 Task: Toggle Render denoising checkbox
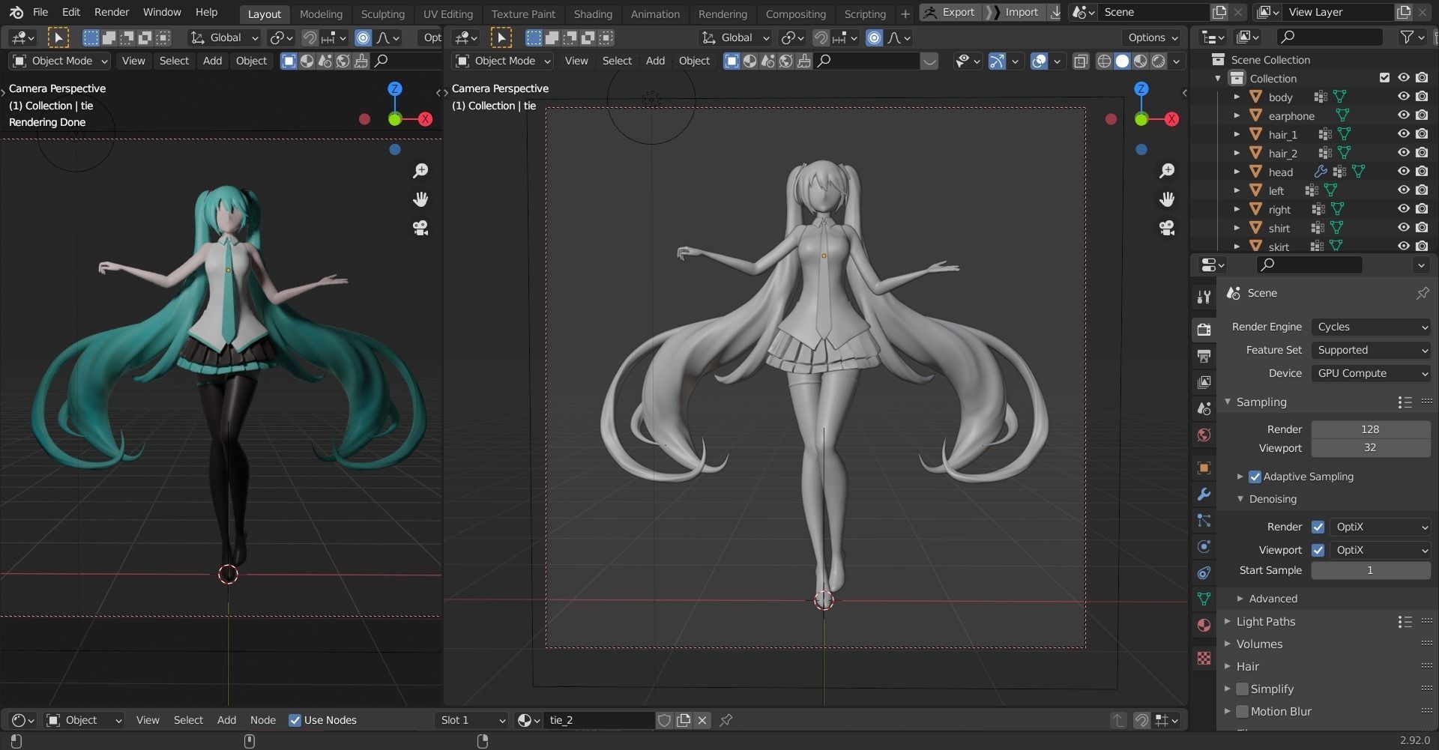tap(1318, 527)
